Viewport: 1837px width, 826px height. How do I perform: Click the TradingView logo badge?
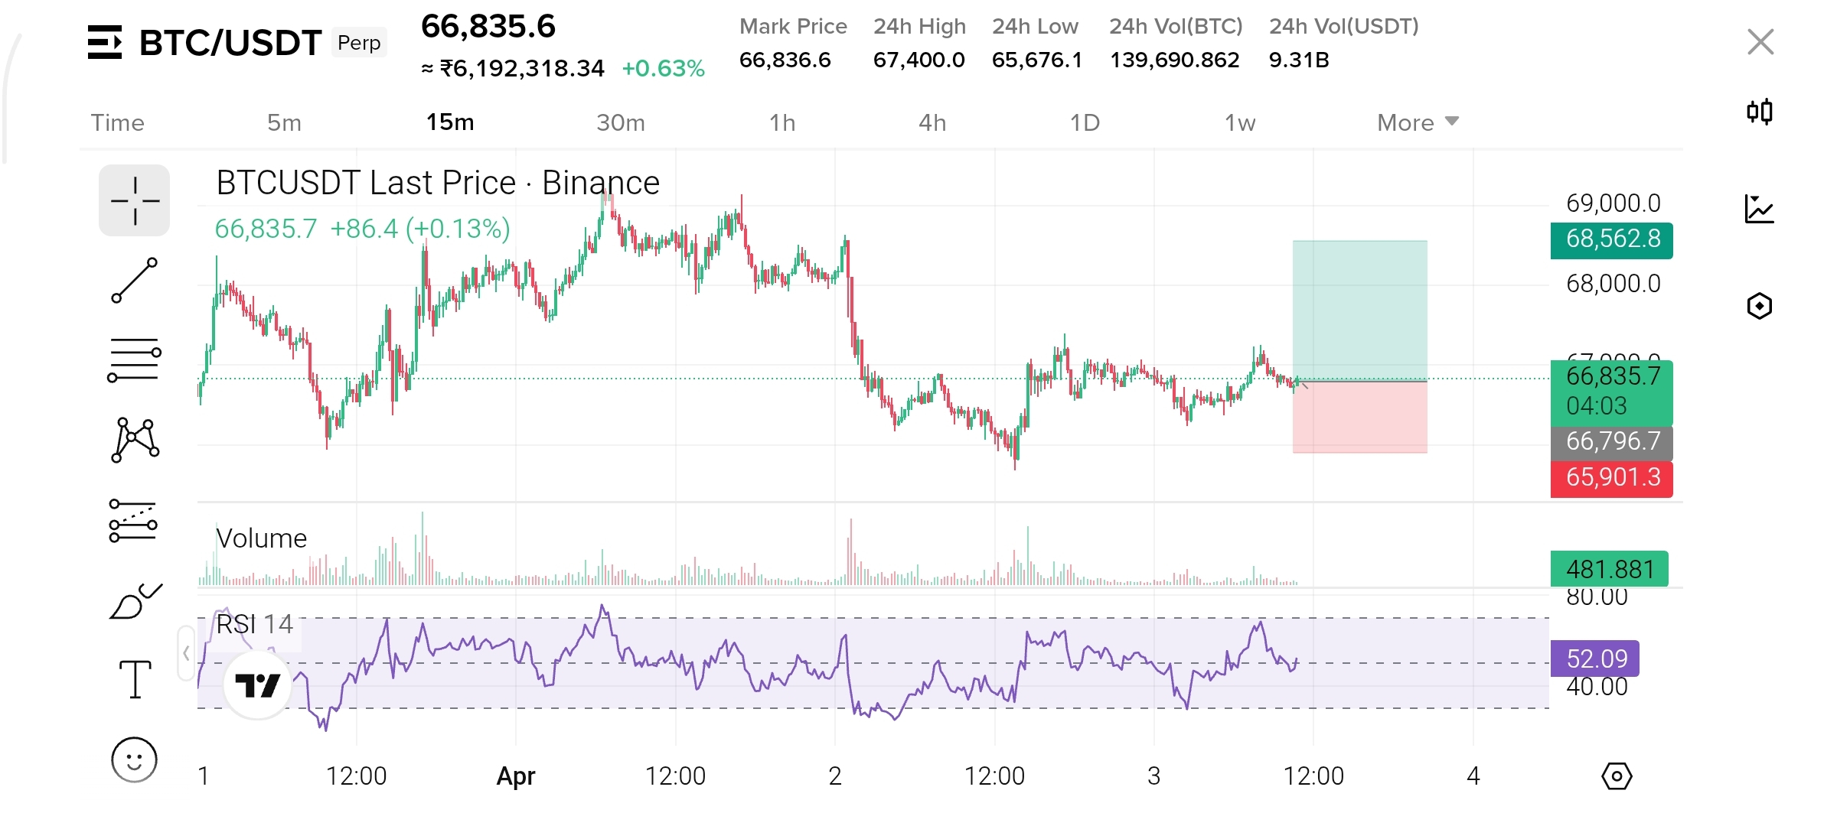257,685
